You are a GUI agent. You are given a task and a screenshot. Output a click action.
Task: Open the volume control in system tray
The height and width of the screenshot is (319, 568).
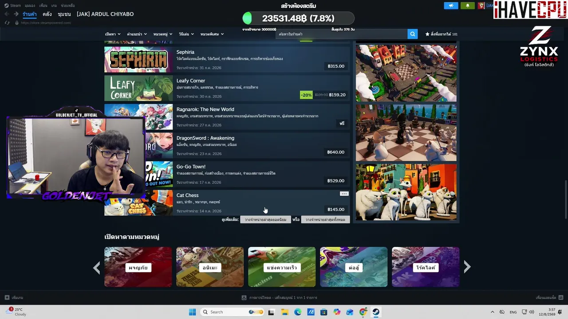point(532,312)
